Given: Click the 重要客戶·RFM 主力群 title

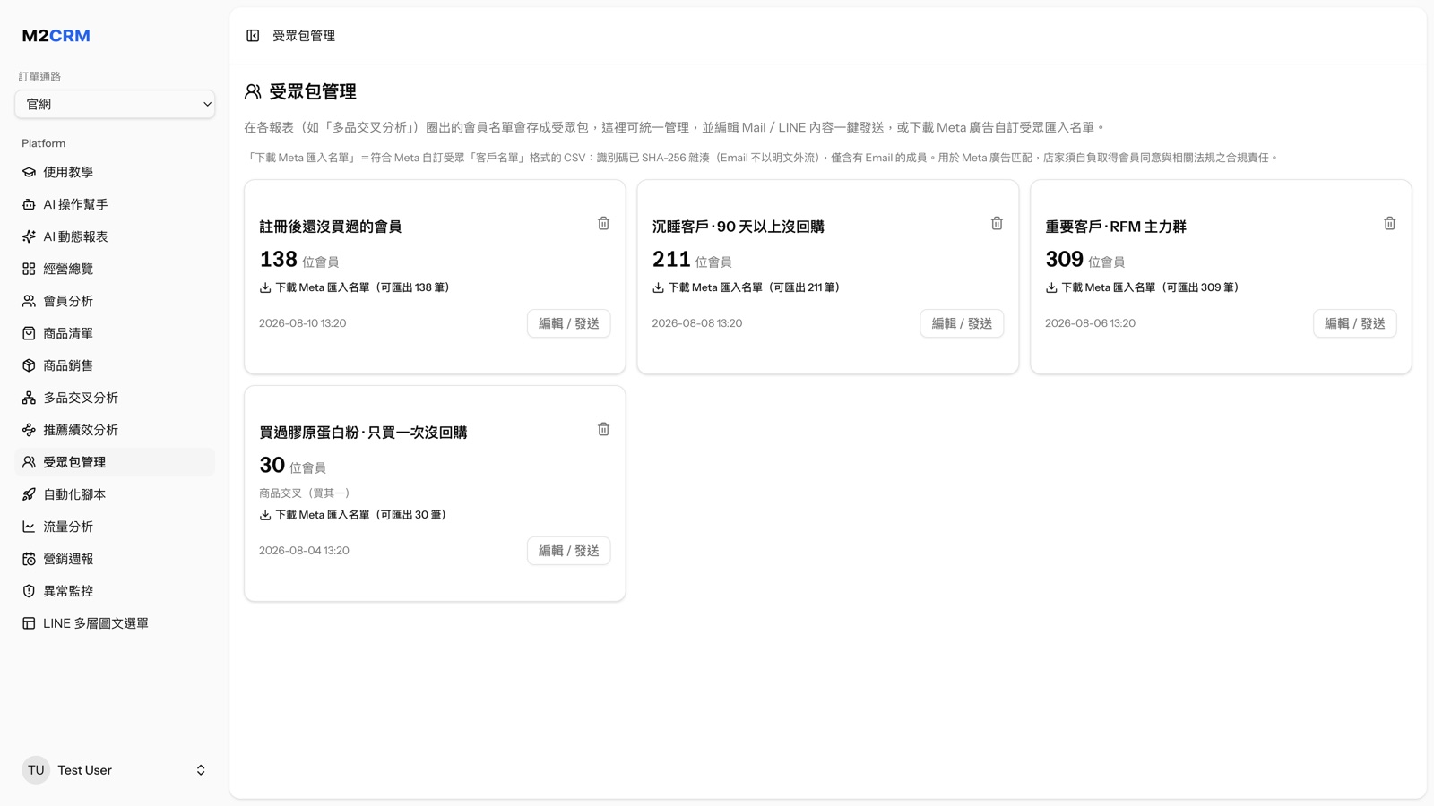Looking at the screenshot, I should tap(1116, 227).
